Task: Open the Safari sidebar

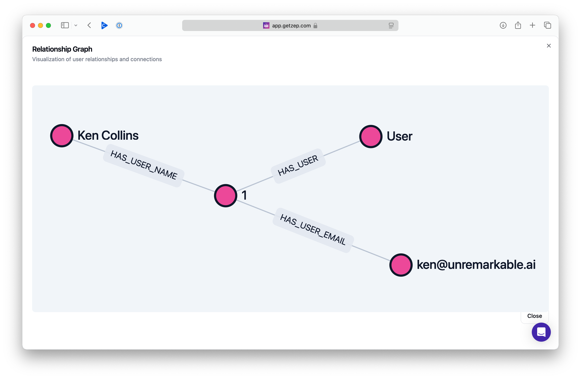Action: coord(64,25)
